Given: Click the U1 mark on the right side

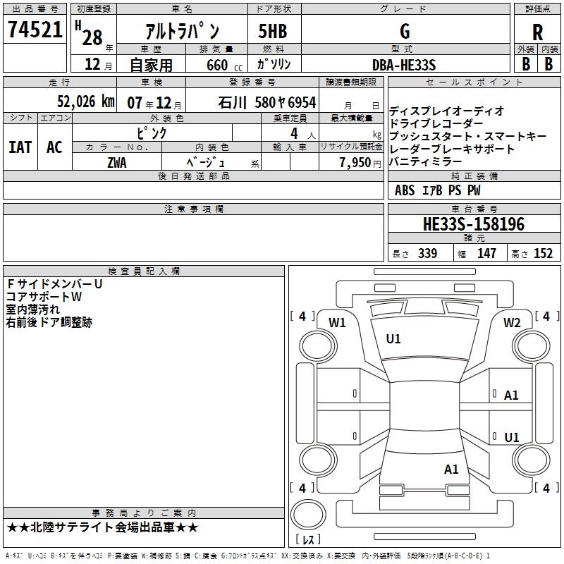Looking at the screenshot, I should 511,438.
